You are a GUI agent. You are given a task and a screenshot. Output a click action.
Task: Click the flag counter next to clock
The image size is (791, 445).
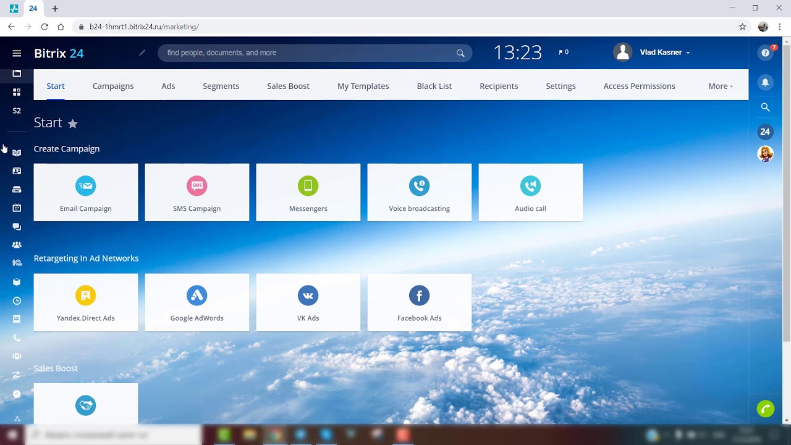tap(564, 53)
